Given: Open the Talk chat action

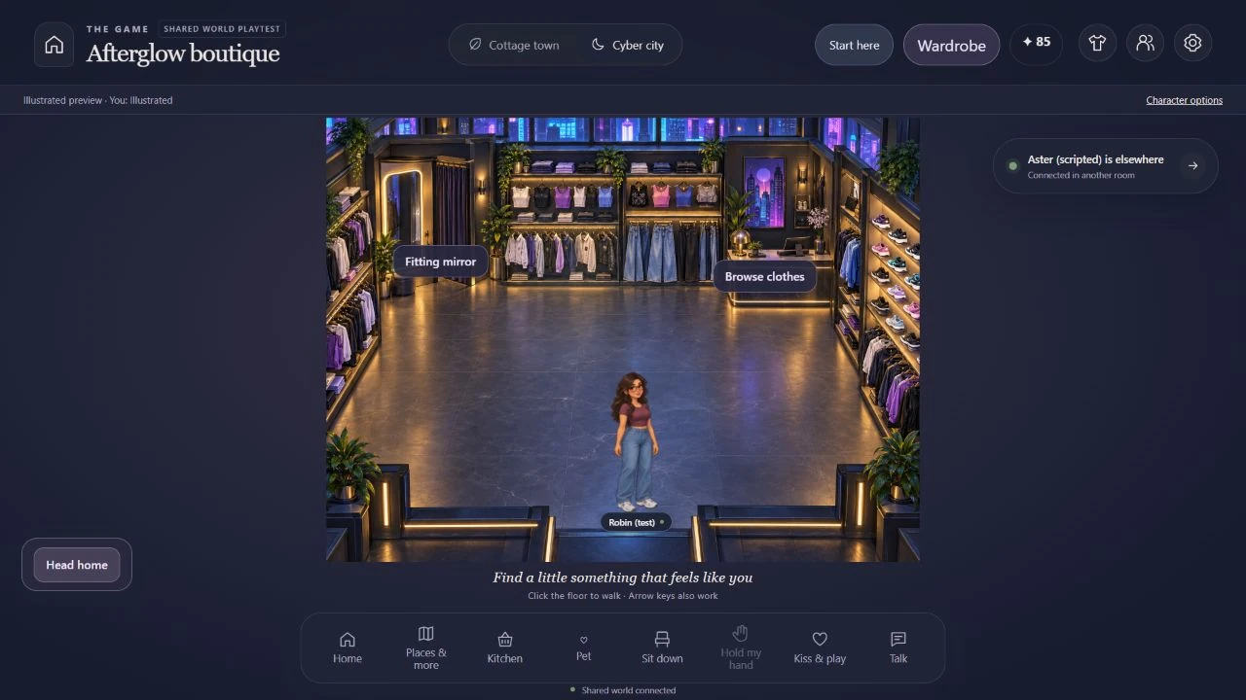Looking at the screenshot, I should click(x=898, y=647).
